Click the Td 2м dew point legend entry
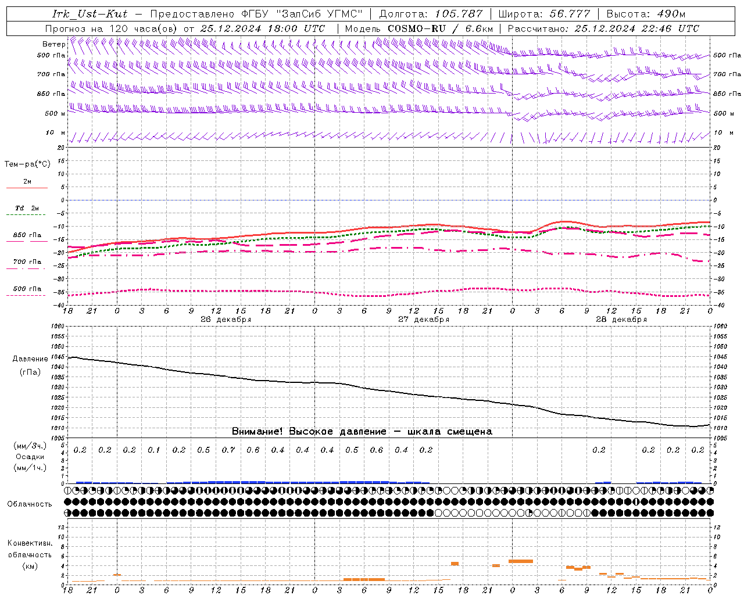Image resolution: width=744 pixels, height=595 pixels. tap(27, 208)
